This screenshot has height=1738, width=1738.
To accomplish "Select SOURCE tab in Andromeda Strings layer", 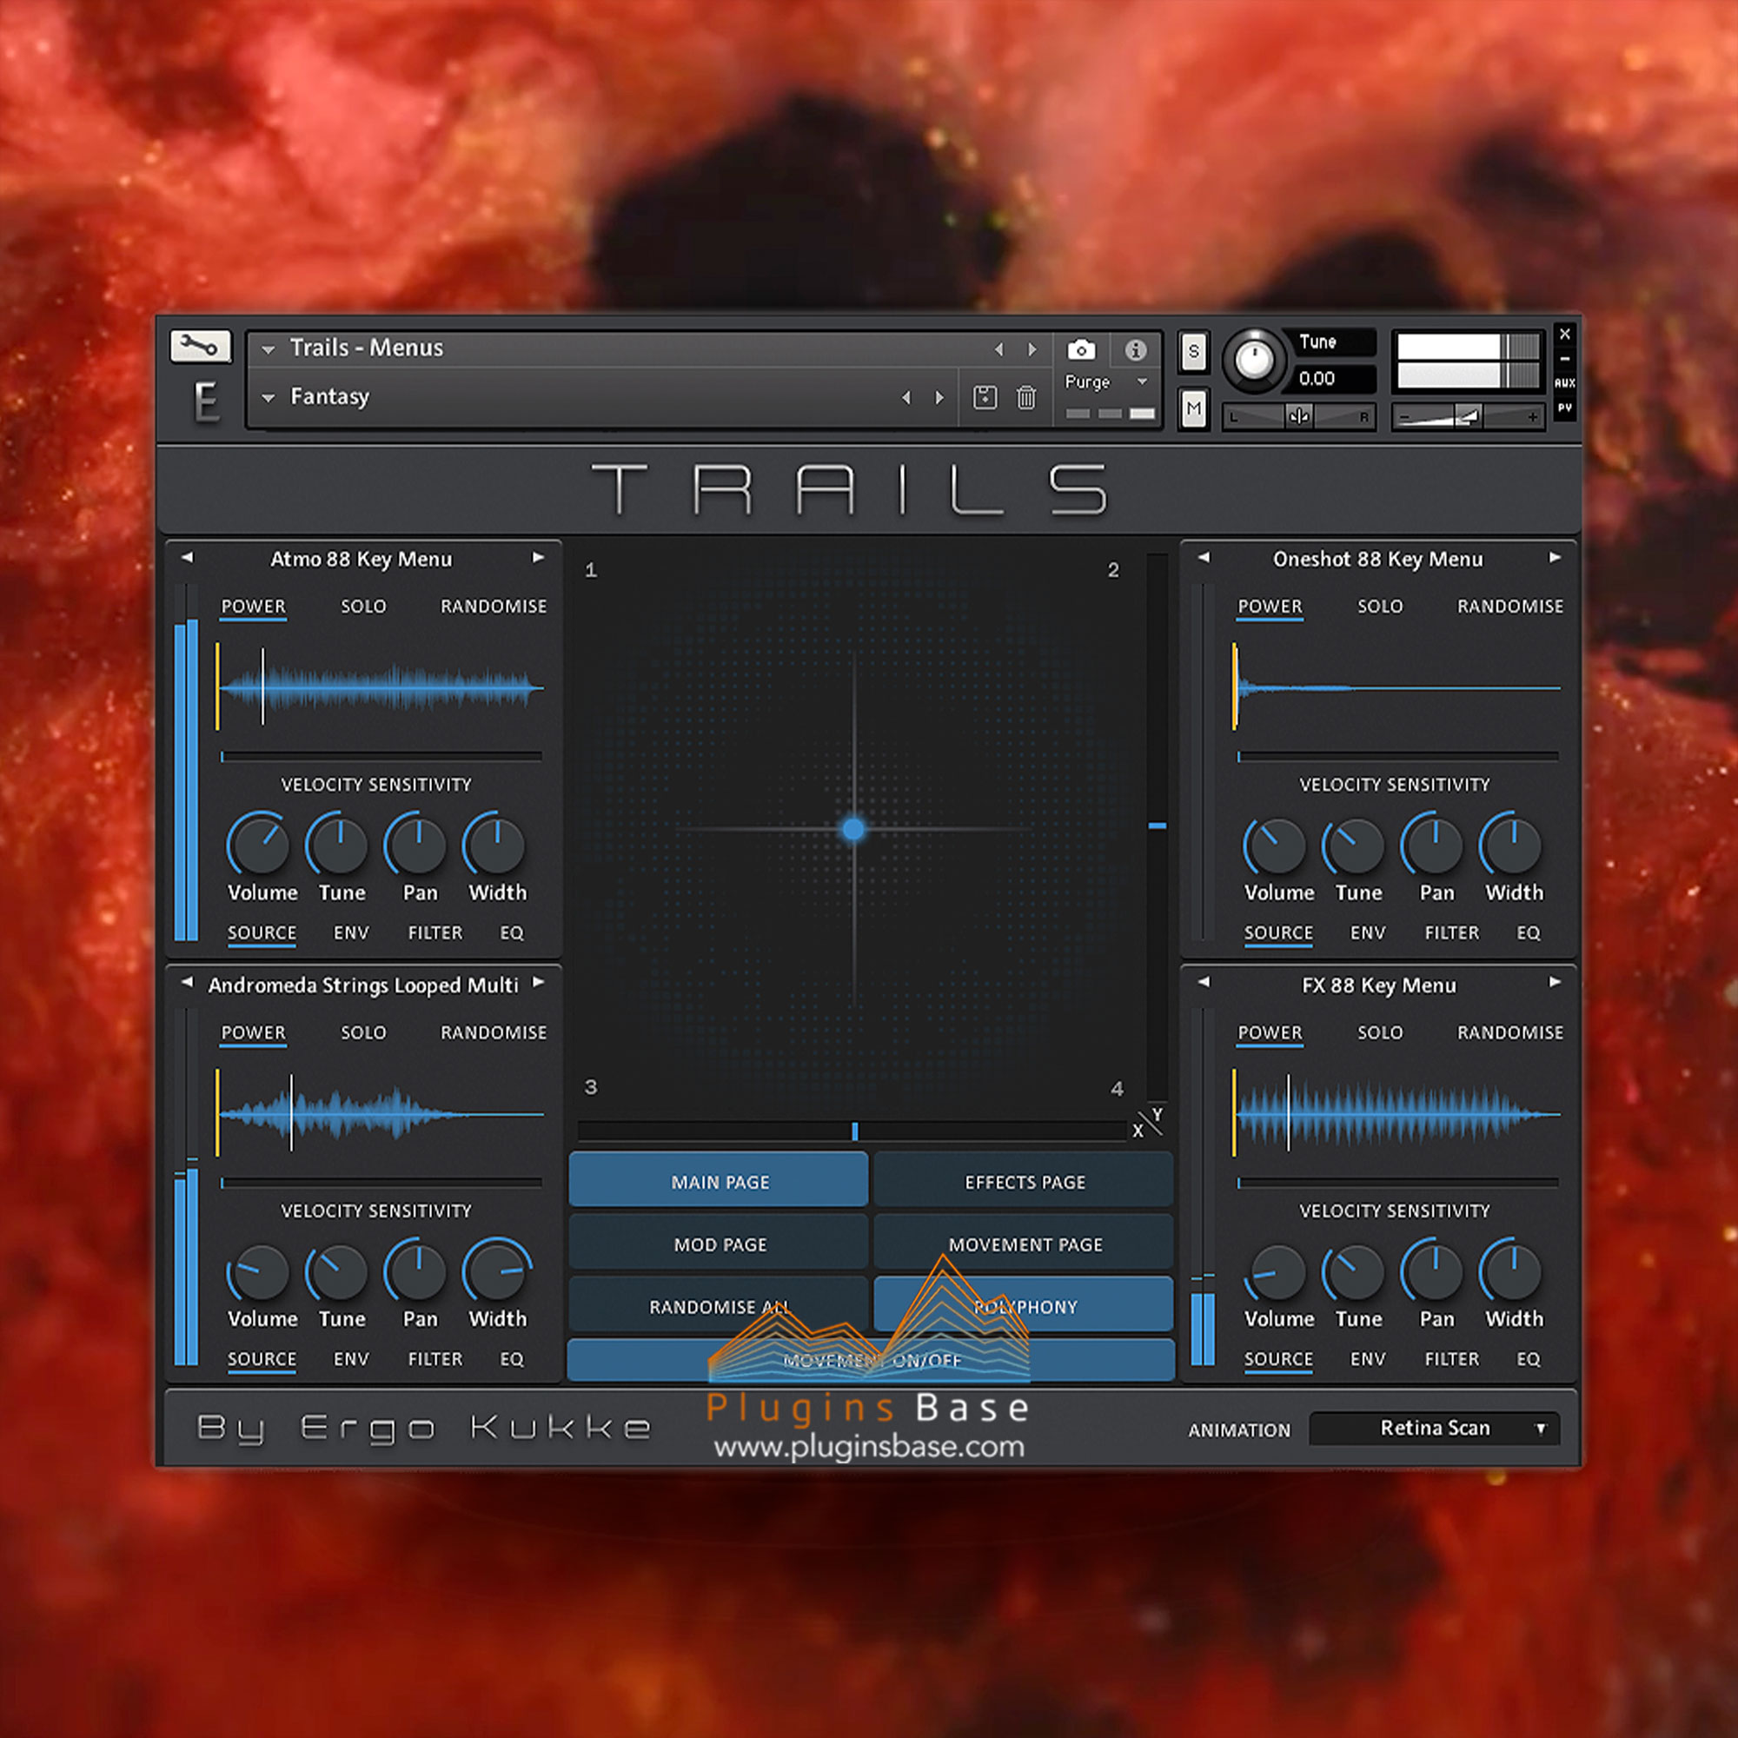I will click(261, 1359).
